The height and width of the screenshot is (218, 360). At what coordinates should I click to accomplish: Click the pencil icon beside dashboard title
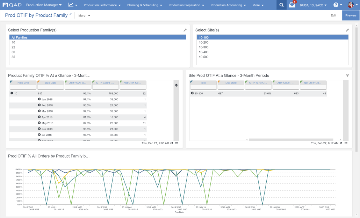click(x=71, y=14)
